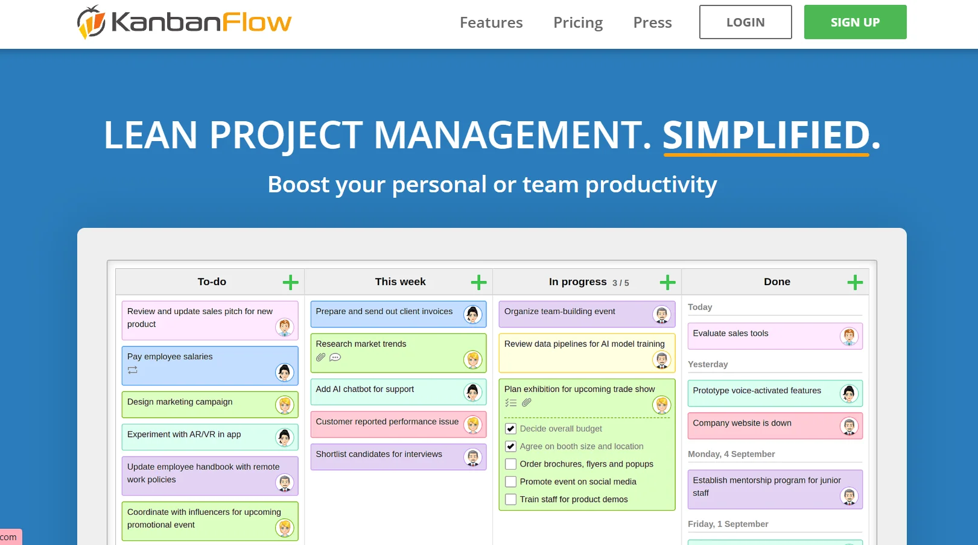Uncheck Agree on booth size and location

pos(511,446)
